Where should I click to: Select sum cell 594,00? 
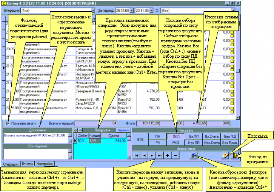click(114, 141)
